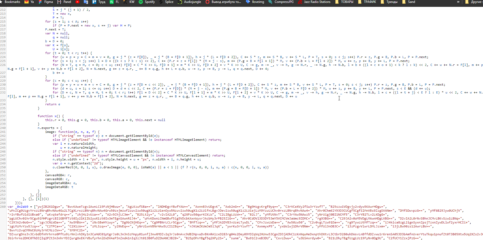This screenshot has height=240, width=483.
Task: Open the 'Вывод атрибута то...' bookmark
Action: (x=223, y=2)
